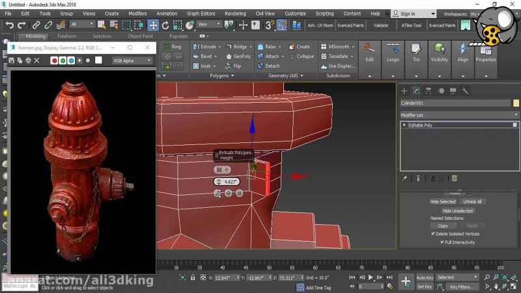The height and width of the screenshot is (293, 521).
Task: Click the MSmooth subdivision tool
Action: pos(335,47)
